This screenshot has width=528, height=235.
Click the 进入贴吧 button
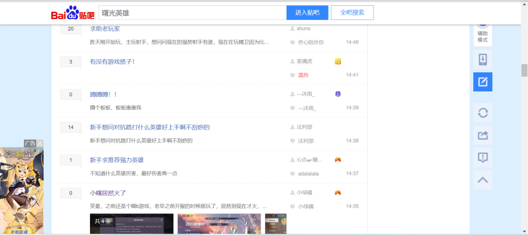tap(307, 13)
